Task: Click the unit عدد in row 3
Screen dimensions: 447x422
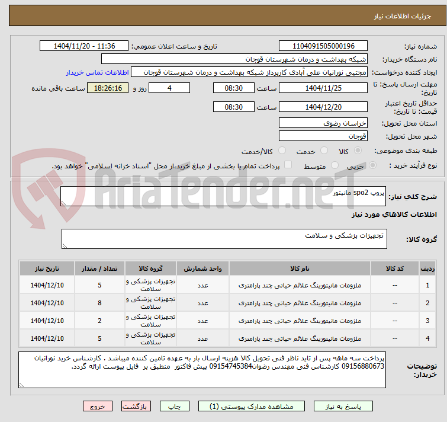Action: click(x=202, y=321)
